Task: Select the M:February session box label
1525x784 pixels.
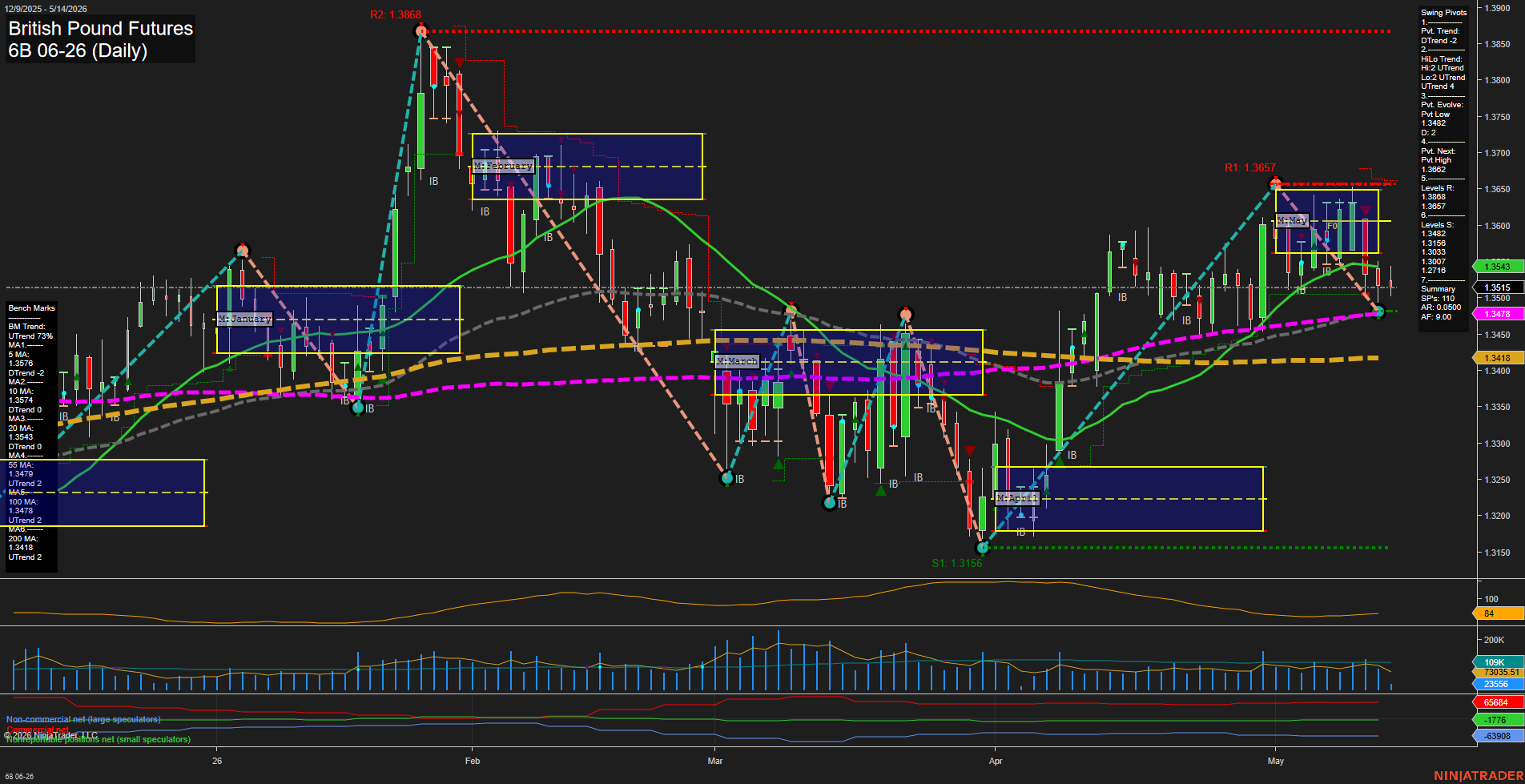Action: click(503, 166)
